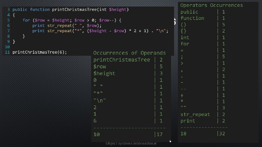The width and height of the screenshot is (262, 147).
Task: Click the 'int' operator row
Action: [x=203, y=38]
